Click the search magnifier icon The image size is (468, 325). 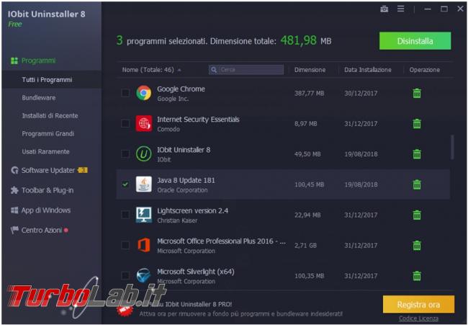(214, 70)
